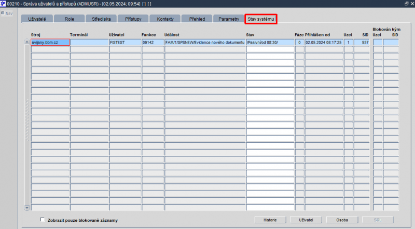Select the svijany.bbm.cz Stroj field
415x229 pixels.
[x=50, y=42]
